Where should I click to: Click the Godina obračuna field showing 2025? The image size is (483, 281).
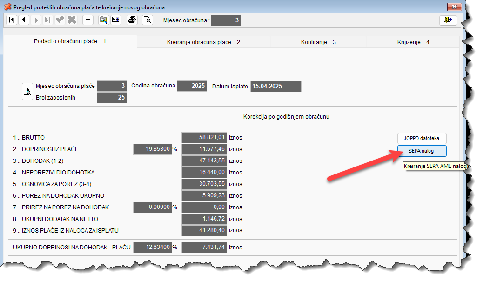click(x=191, y=86)
